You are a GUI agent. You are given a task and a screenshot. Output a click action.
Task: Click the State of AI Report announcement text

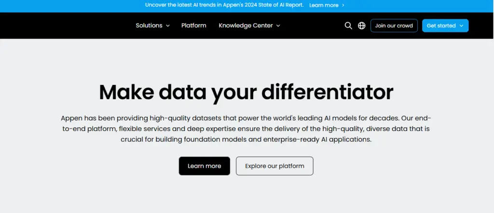click(224, 5)
